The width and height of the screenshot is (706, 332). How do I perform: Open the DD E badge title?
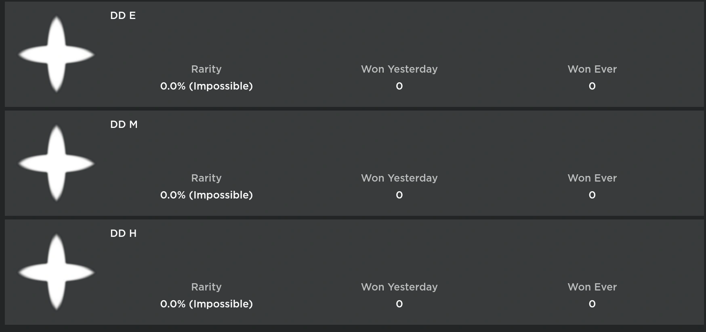point(123,16)
